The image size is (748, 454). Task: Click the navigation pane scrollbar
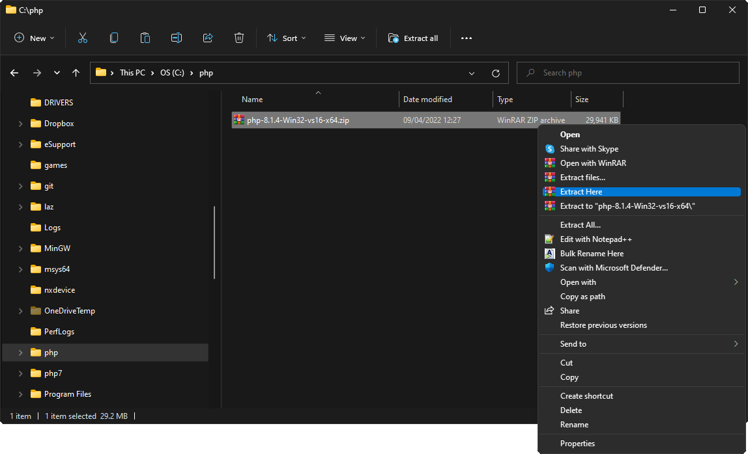214,243
